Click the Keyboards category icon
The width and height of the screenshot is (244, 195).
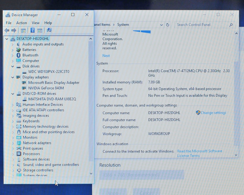pyautogui.click(x=19, y=121)
